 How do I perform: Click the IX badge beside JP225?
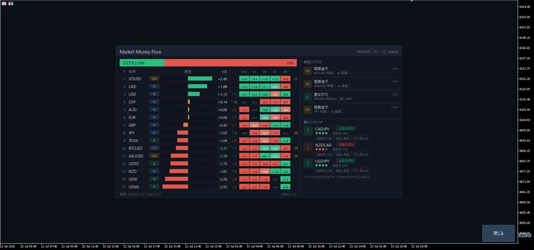click(154, 141)
